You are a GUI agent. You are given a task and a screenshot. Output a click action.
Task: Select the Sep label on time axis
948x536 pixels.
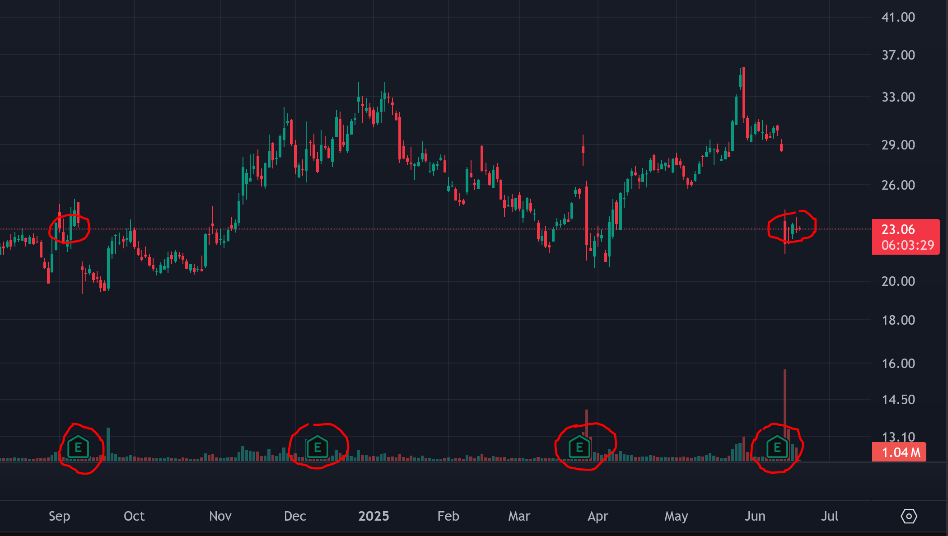60,516
